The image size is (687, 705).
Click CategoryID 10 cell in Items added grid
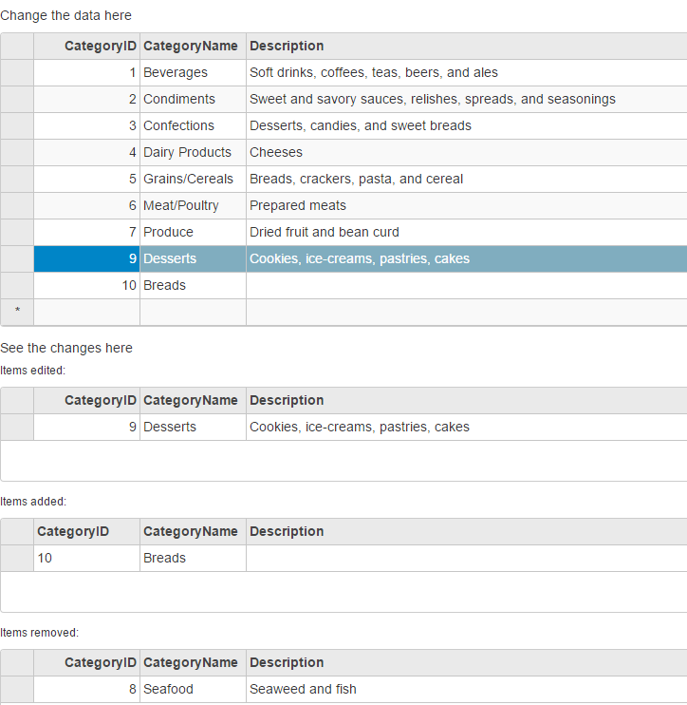[87, 558]
